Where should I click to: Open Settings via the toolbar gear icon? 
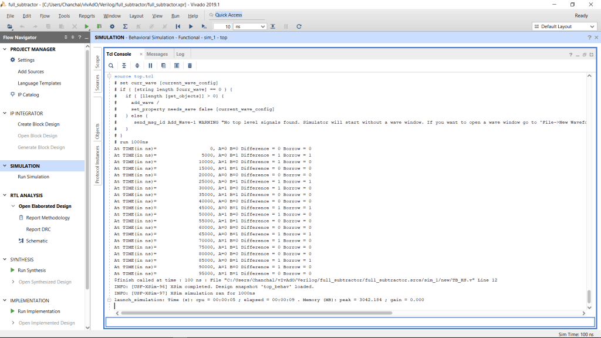pyautogui.click(x=112, y=26)
